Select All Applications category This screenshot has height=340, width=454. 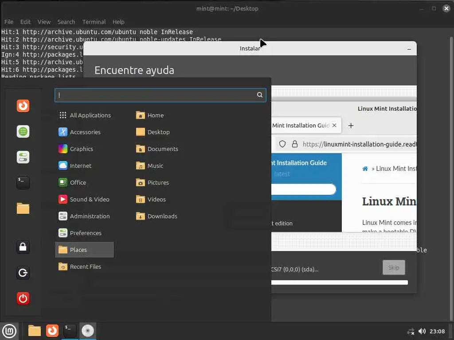point(85,116)
